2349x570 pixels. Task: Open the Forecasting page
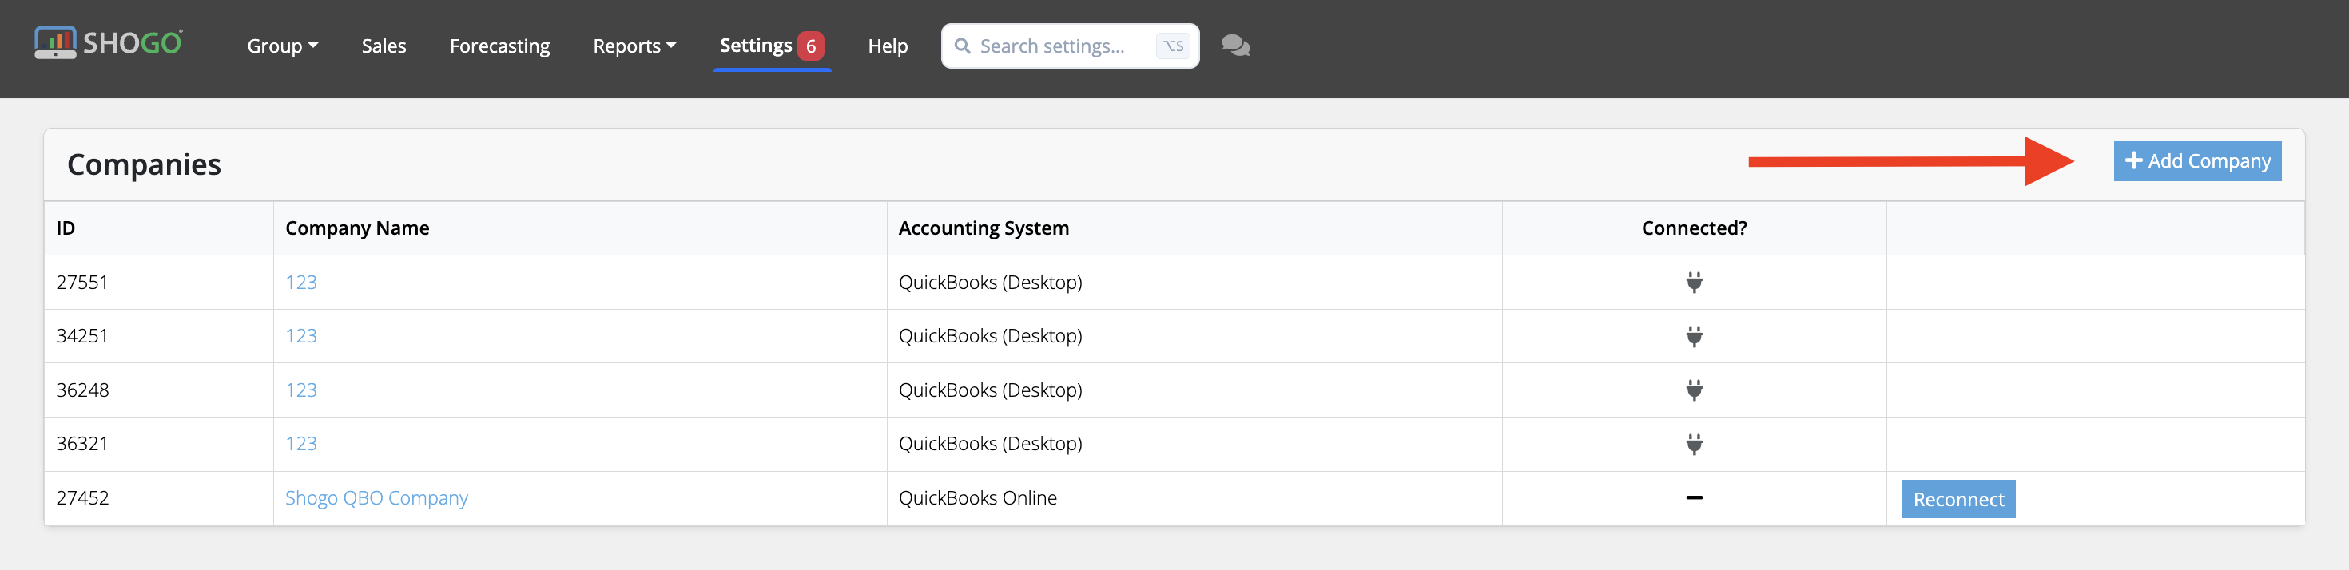[499, 46]
